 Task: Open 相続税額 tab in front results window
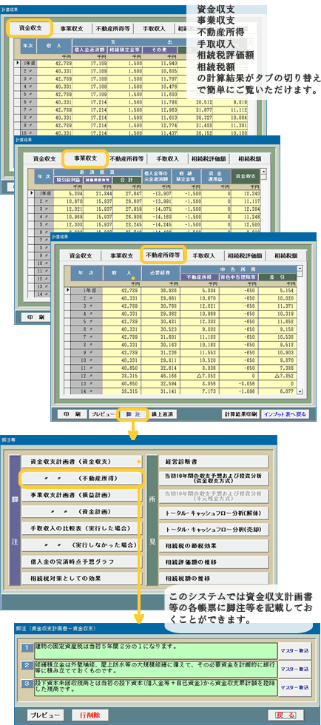pyautogui.click(x=287, y=255)
